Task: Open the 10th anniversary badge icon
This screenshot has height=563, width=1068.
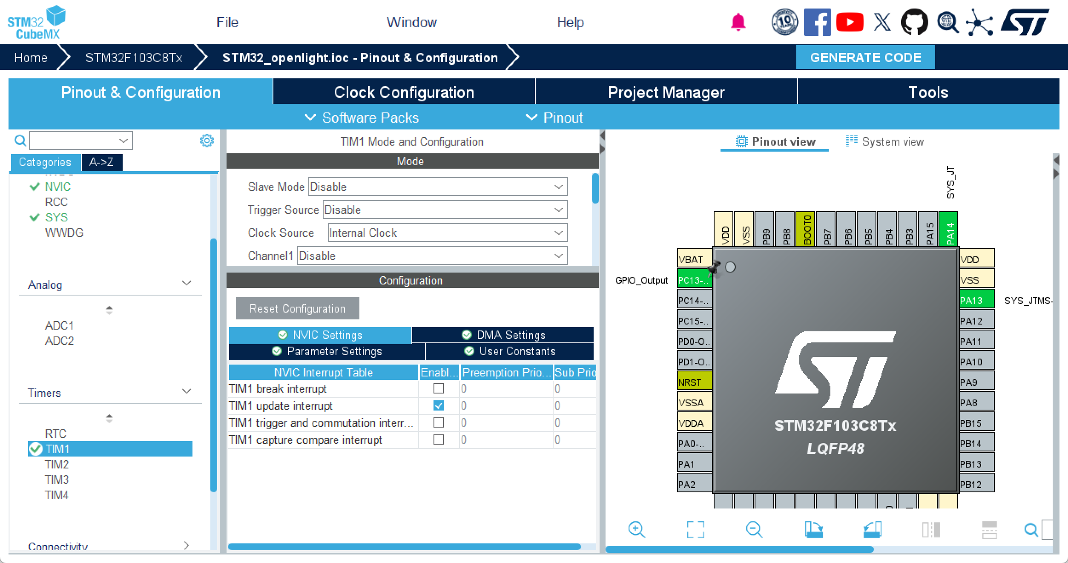Action: [x=784, y=22]
